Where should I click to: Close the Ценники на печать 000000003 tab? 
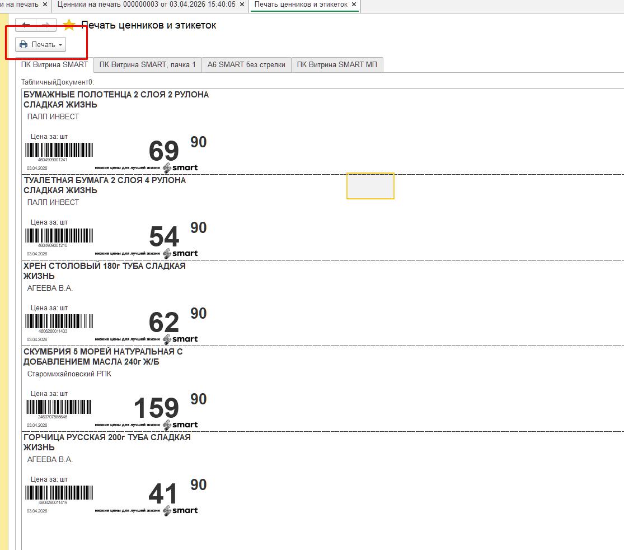pos(242,4)
